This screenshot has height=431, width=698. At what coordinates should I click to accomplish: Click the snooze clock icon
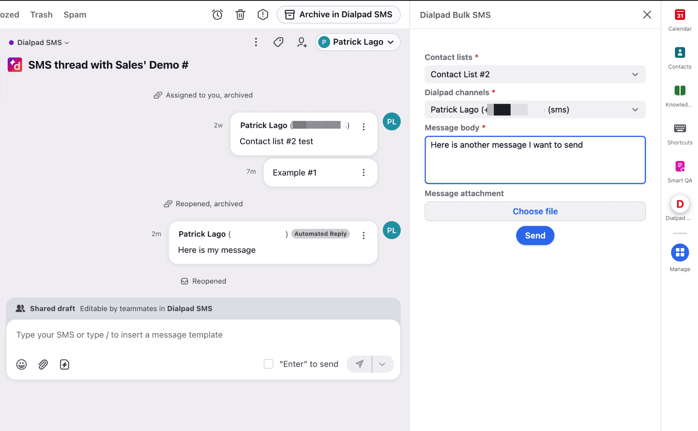click(217, 15)
